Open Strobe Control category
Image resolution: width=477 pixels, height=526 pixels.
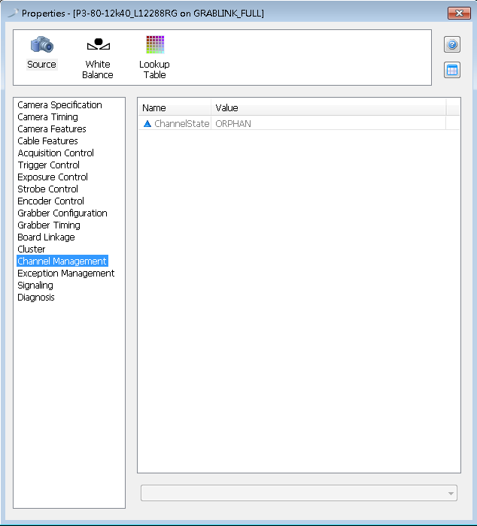(x=47, y=189)
